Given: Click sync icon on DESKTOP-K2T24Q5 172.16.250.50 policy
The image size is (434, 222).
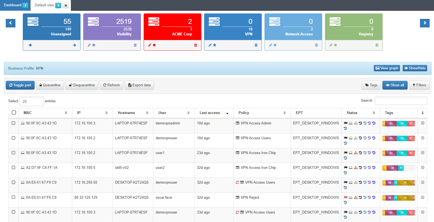Looking at the screenshot, I should coord(237,182).
